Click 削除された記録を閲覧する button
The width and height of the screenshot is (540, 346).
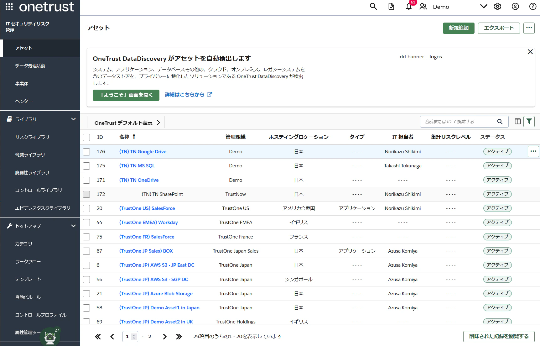point(499,336)
